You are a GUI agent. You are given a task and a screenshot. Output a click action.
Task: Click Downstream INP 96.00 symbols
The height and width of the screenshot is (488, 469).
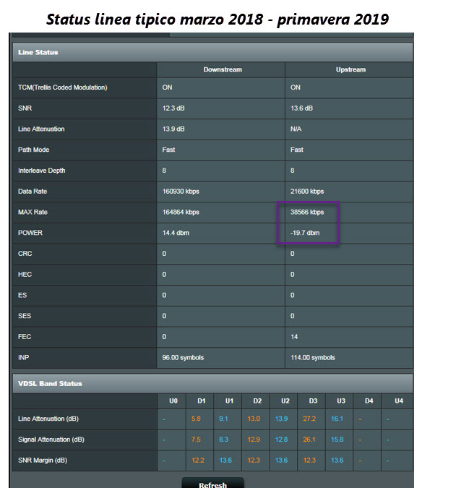(x=183, y=358)
